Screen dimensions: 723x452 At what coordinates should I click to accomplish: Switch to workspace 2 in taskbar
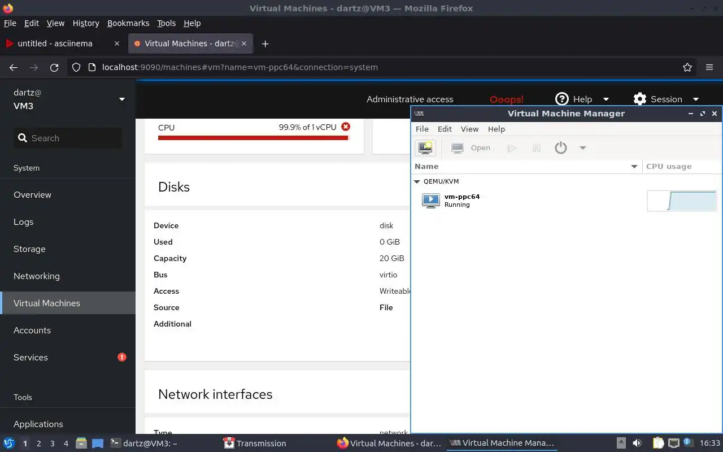38,444
